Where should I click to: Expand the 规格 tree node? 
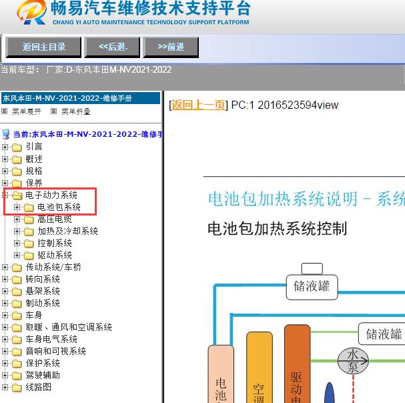pyautogui.click(x=5, y=171)
